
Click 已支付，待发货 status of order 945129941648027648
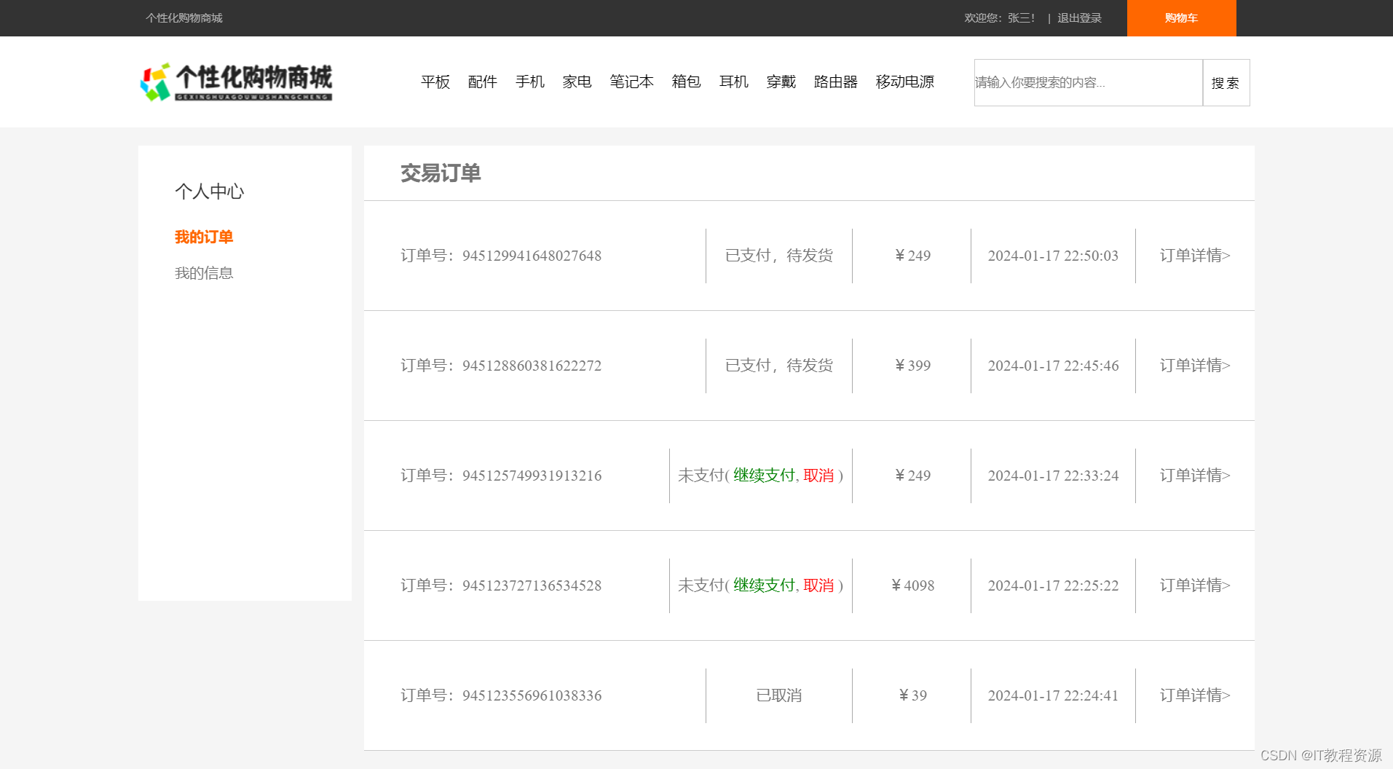pos(779,256)
